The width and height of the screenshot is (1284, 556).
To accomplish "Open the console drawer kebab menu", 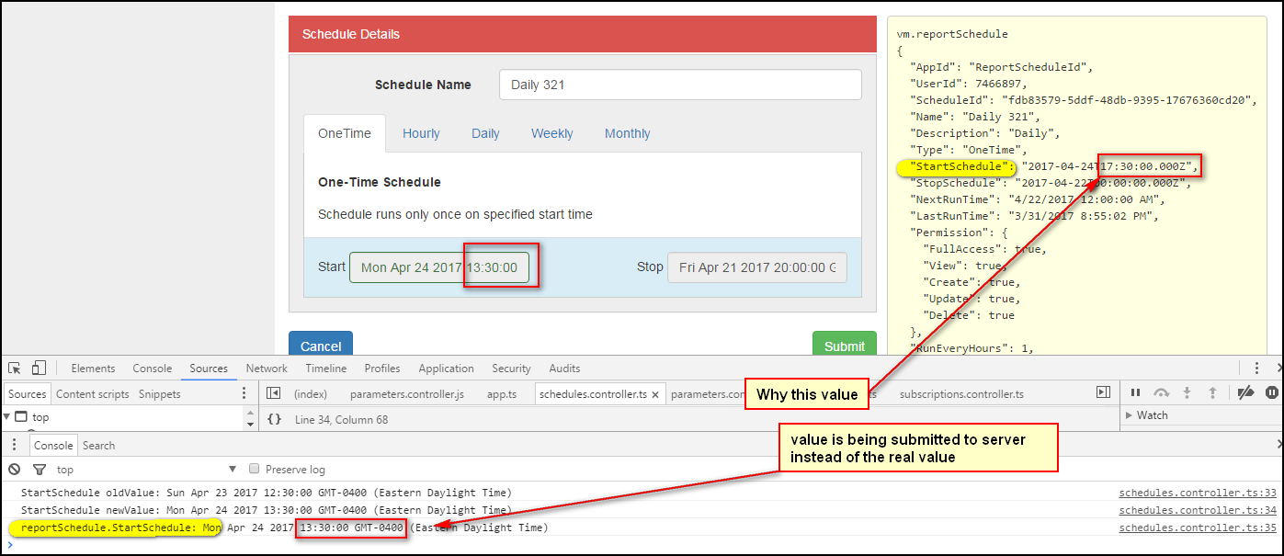I will (x=14, y=445).
